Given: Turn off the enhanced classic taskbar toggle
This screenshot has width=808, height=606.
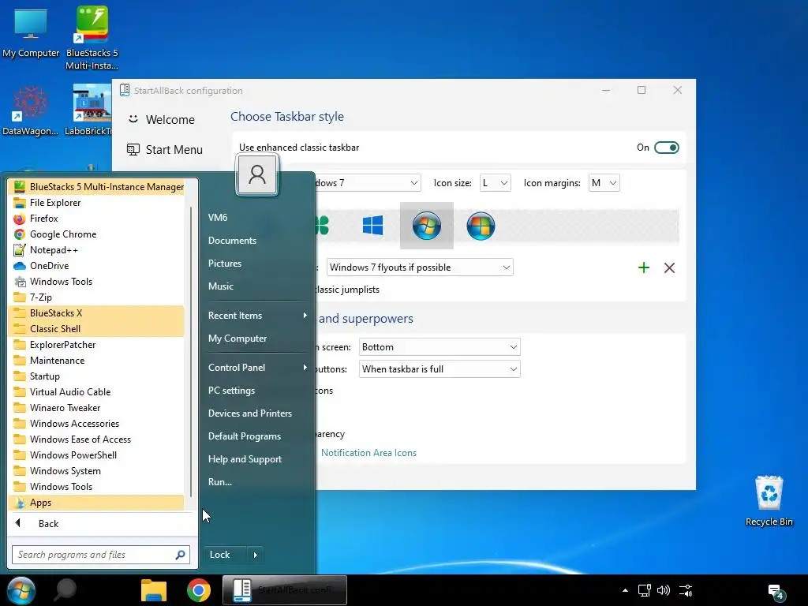Looking at the screenshot, I should pos(666,148).
